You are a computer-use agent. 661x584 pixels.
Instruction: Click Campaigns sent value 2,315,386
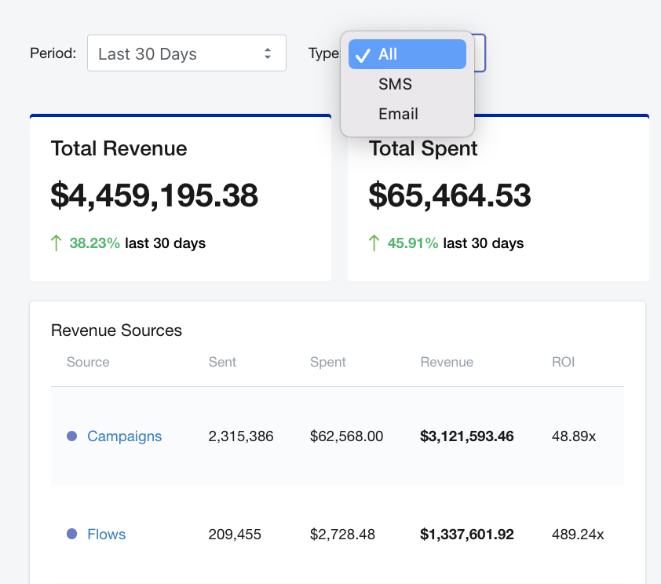241,436
